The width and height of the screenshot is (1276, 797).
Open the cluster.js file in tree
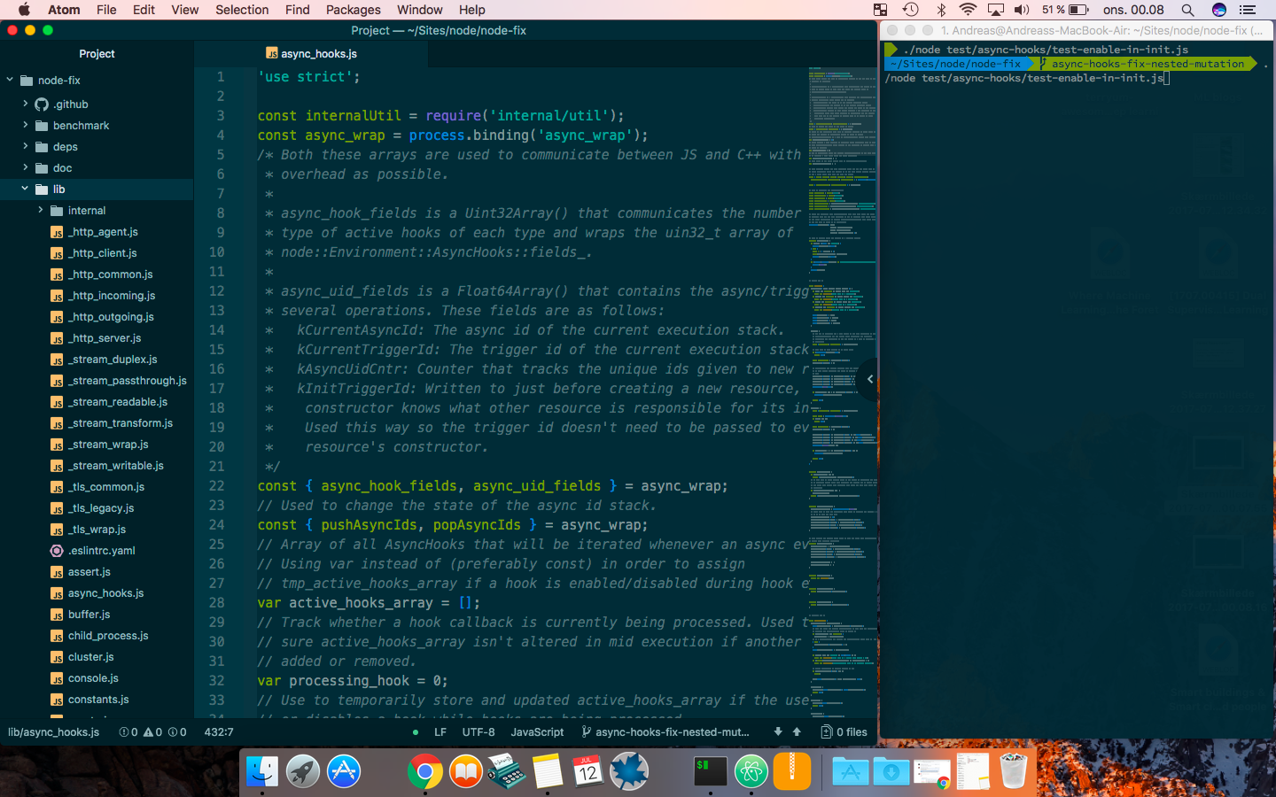(x=90, y=656)
